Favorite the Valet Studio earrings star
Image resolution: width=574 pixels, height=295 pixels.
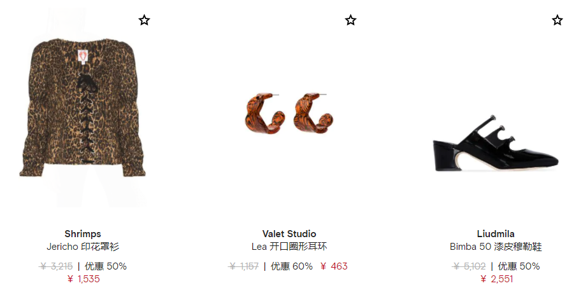pyautogui.click(x=350, y=20)
